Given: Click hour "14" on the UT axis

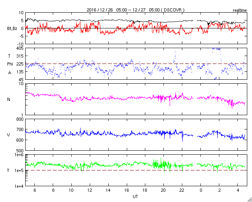Looking at the screenshot, I should (108, 191).
